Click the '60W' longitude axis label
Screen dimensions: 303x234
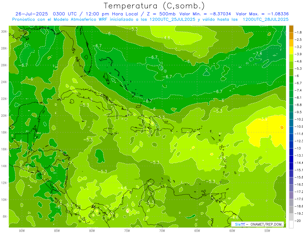pyautogui.click(x=232, y=231)
